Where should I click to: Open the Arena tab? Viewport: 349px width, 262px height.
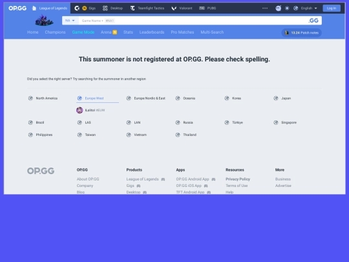[x=109, y=32]
